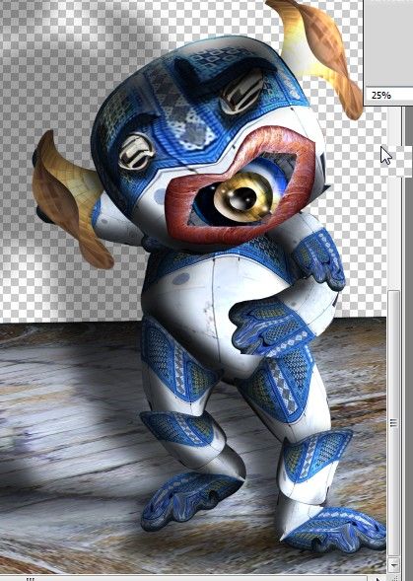This screenshot has height=581, width=413.
Task: Click the robot's golden eye on canvas
Action: 242,197
